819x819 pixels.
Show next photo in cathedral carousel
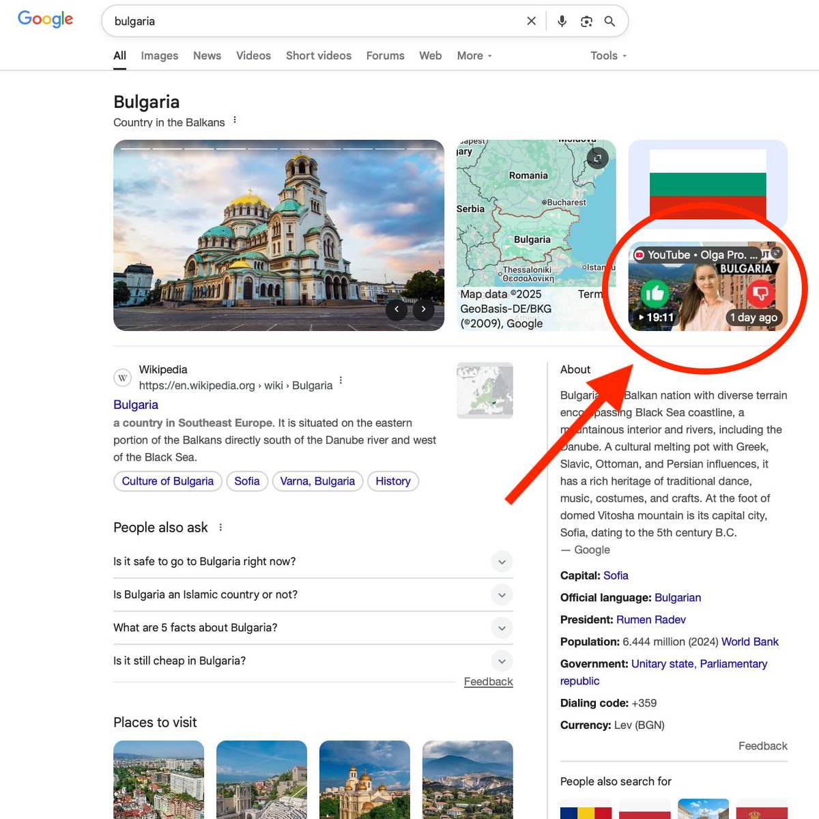424,309
